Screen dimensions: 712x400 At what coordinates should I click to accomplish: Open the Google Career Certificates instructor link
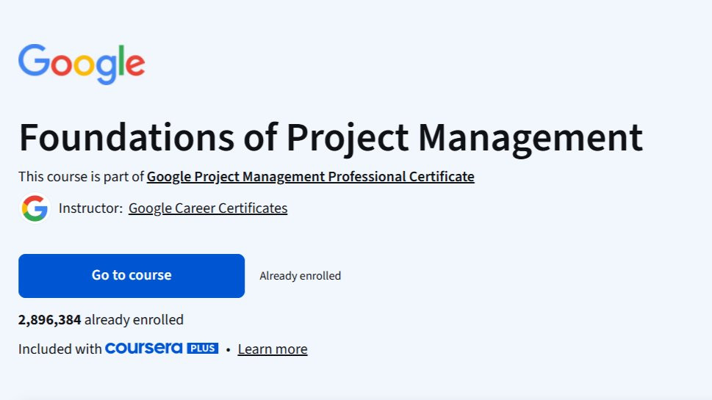click(x=208, y=208)
